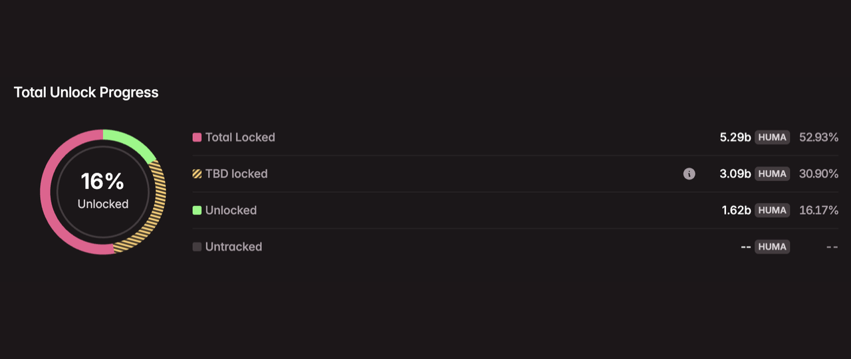The width and height of the screenshot is (851, 359).
Task: Select the TBD locked label
Action: point(236,174)
